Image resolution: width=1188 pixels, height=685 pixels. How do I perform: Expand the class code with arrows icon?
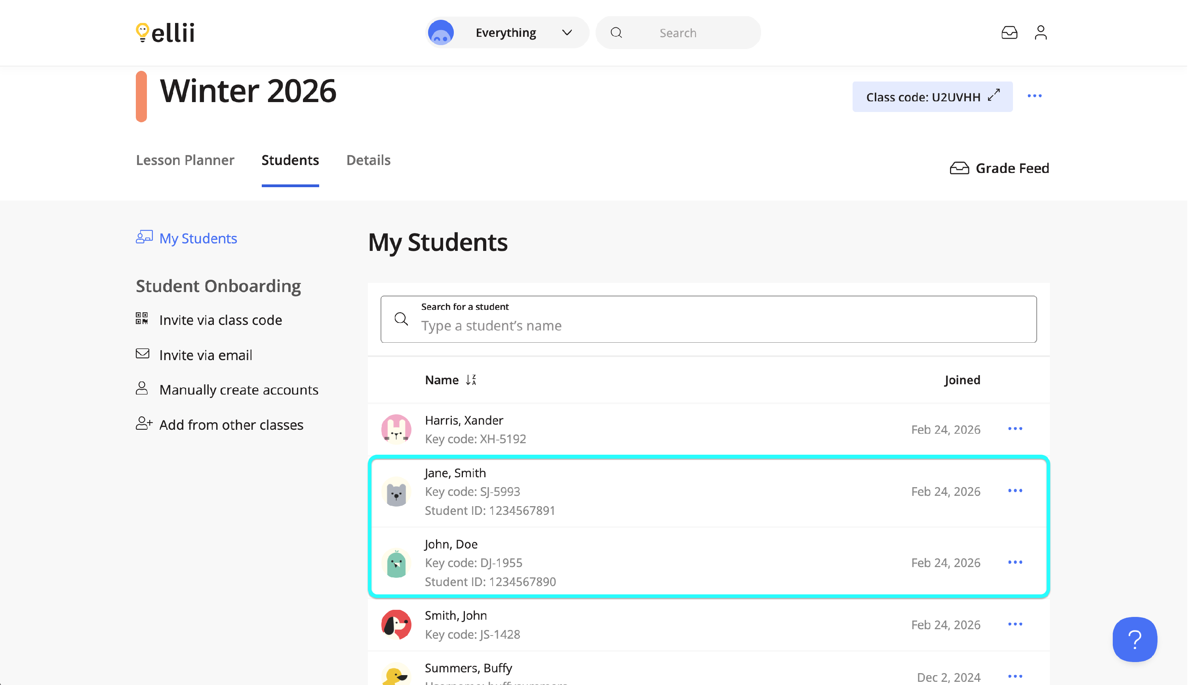[x=993, y=95]
